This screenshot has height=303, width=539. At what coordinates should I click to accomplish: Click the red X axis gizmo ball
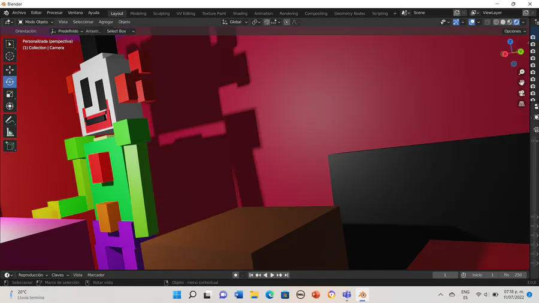505,54
